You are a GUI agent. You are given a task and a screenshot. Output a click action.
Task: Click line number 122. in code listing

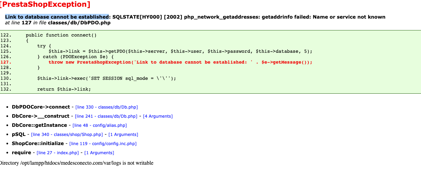coord(6,35)
